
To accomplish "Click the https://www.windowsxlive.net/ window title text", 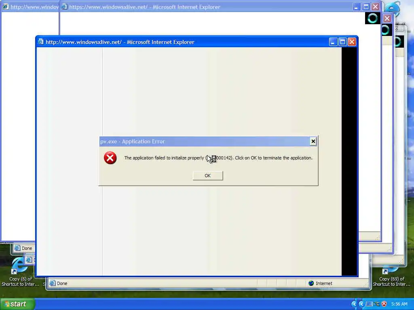I will click(x=144, y=7).
